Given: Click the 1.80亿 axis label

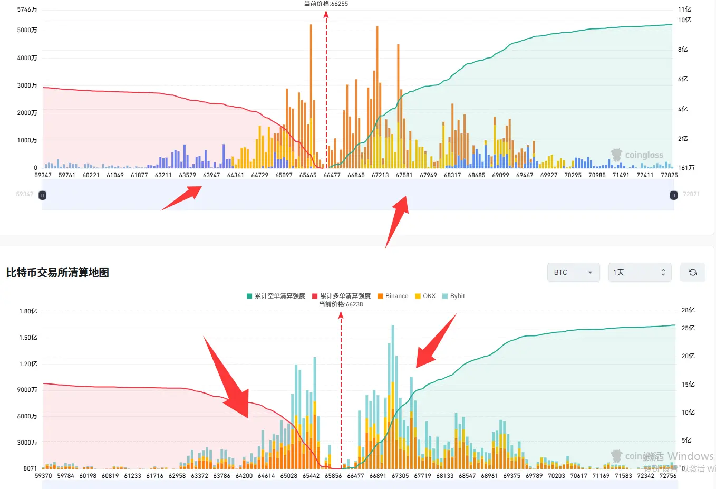Looking at the screenshot, I should click(x=28, y=311).
